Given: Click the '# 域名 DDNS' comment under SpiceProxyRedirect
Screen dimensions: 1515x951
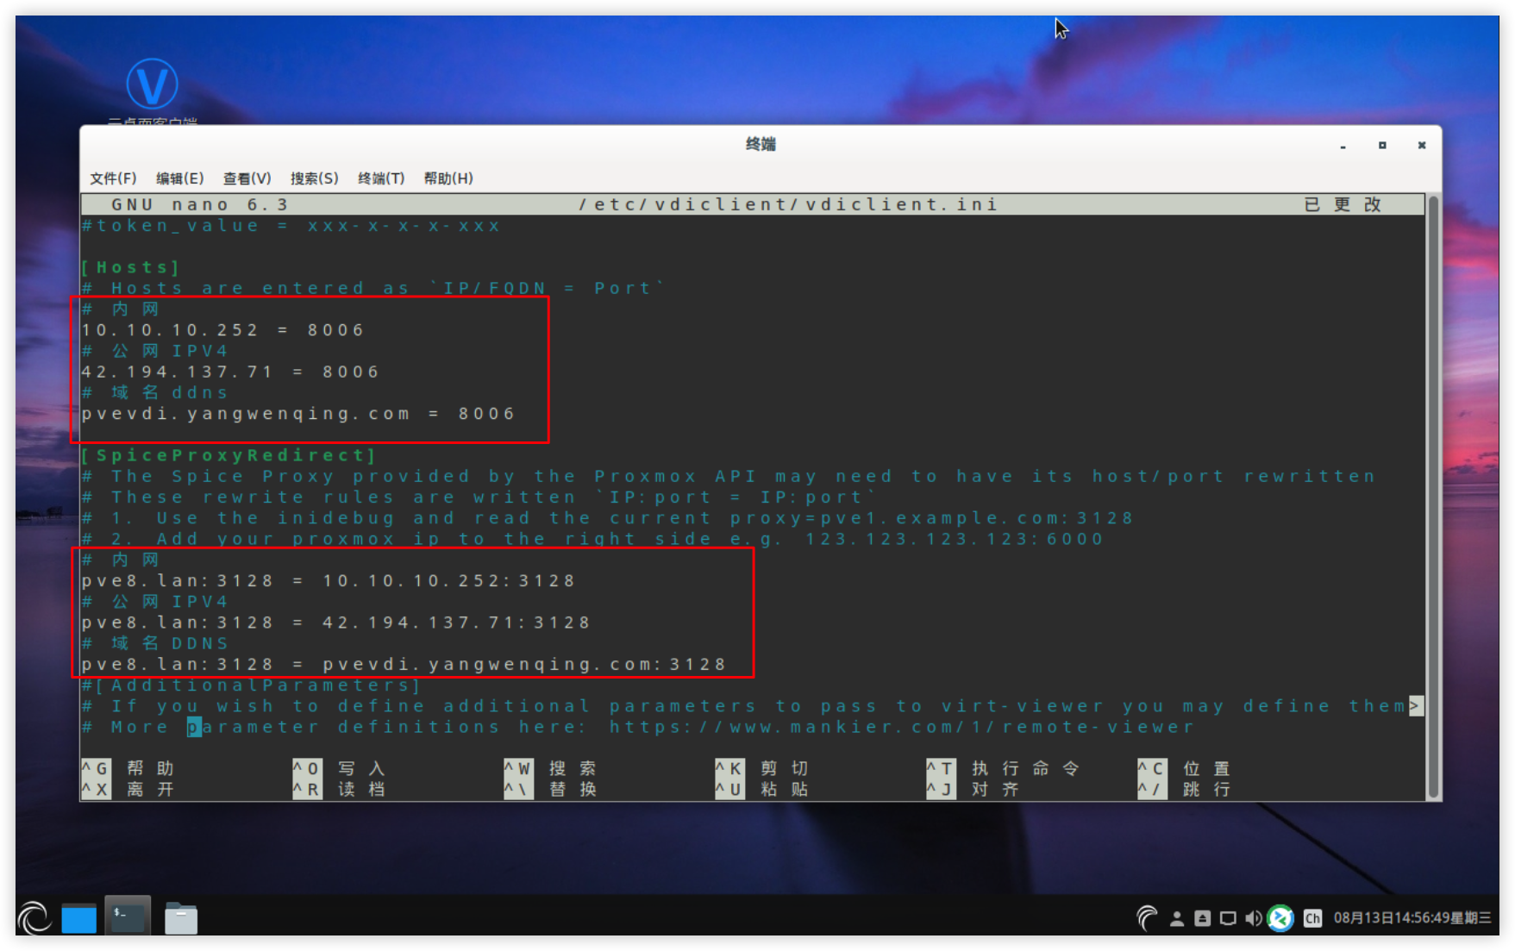Looking at the screenshot, I should pos(155,644).
